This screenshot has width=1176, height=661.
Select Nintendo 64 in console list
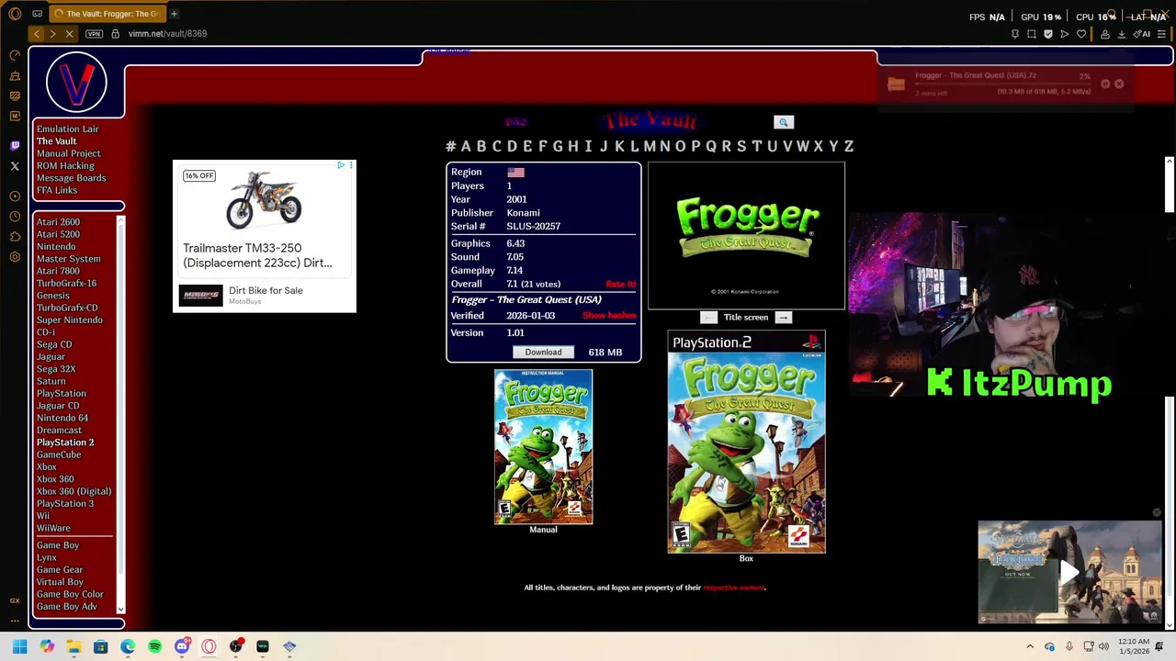point(62,418)
